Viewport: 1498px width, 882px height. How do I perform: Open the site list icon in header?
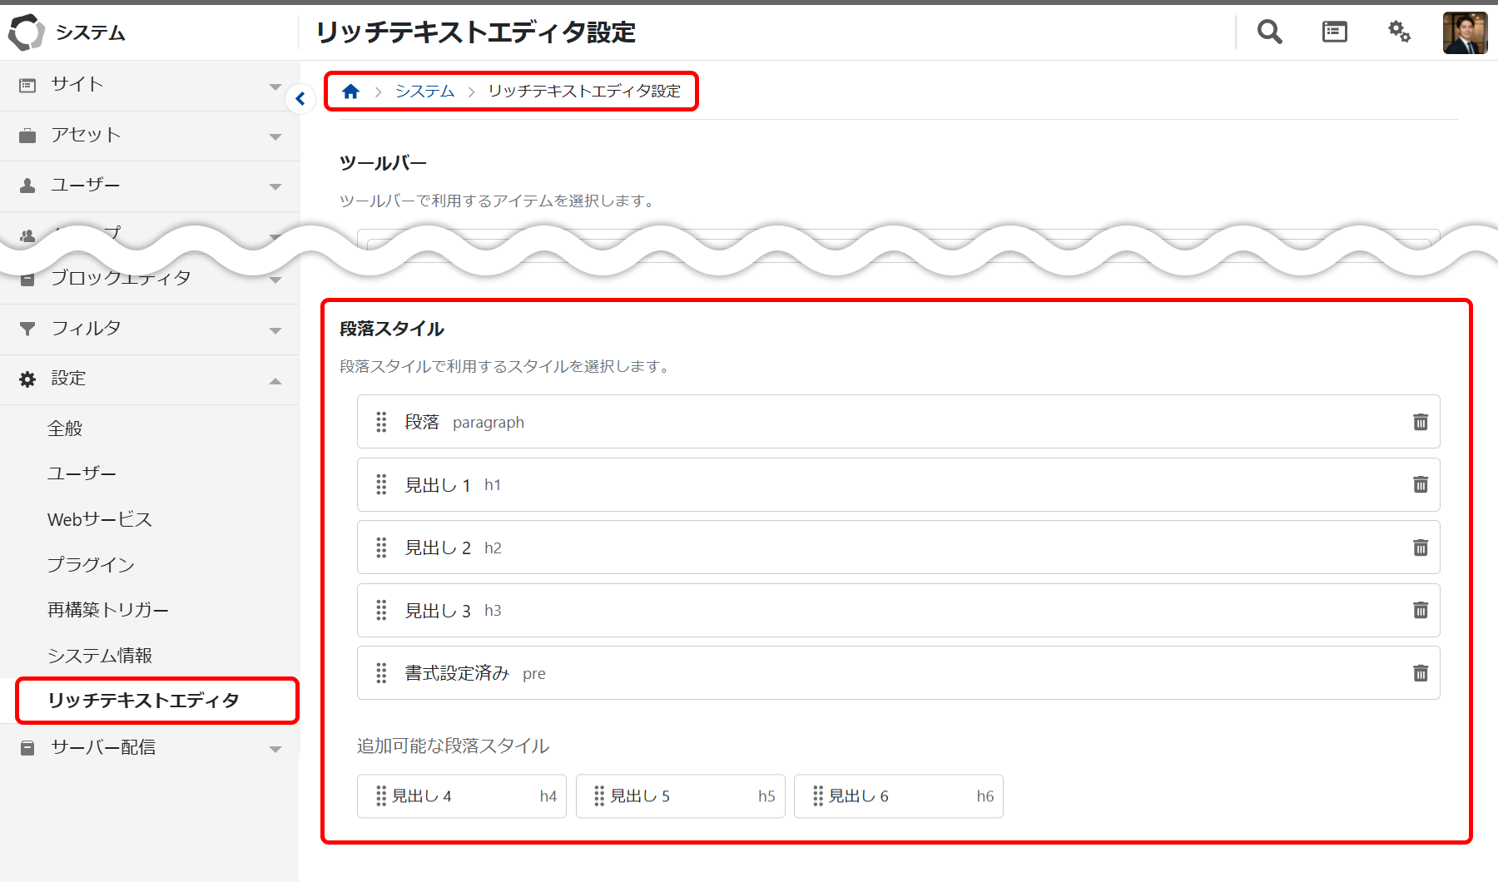(1334, 32)
